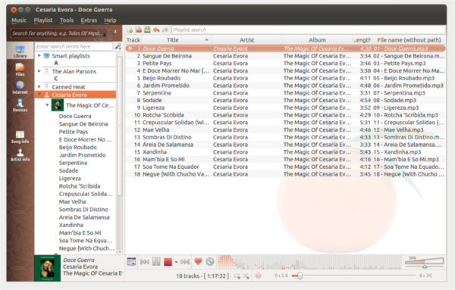Skip to the previous track

(x=145, y=262)
